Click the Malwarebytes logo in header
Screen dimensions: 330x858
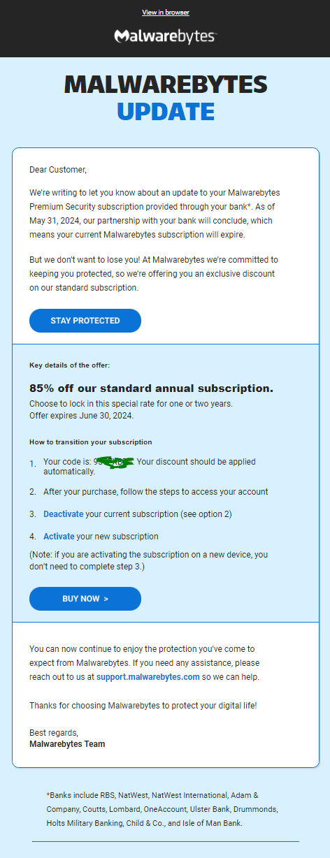point(165,36)
